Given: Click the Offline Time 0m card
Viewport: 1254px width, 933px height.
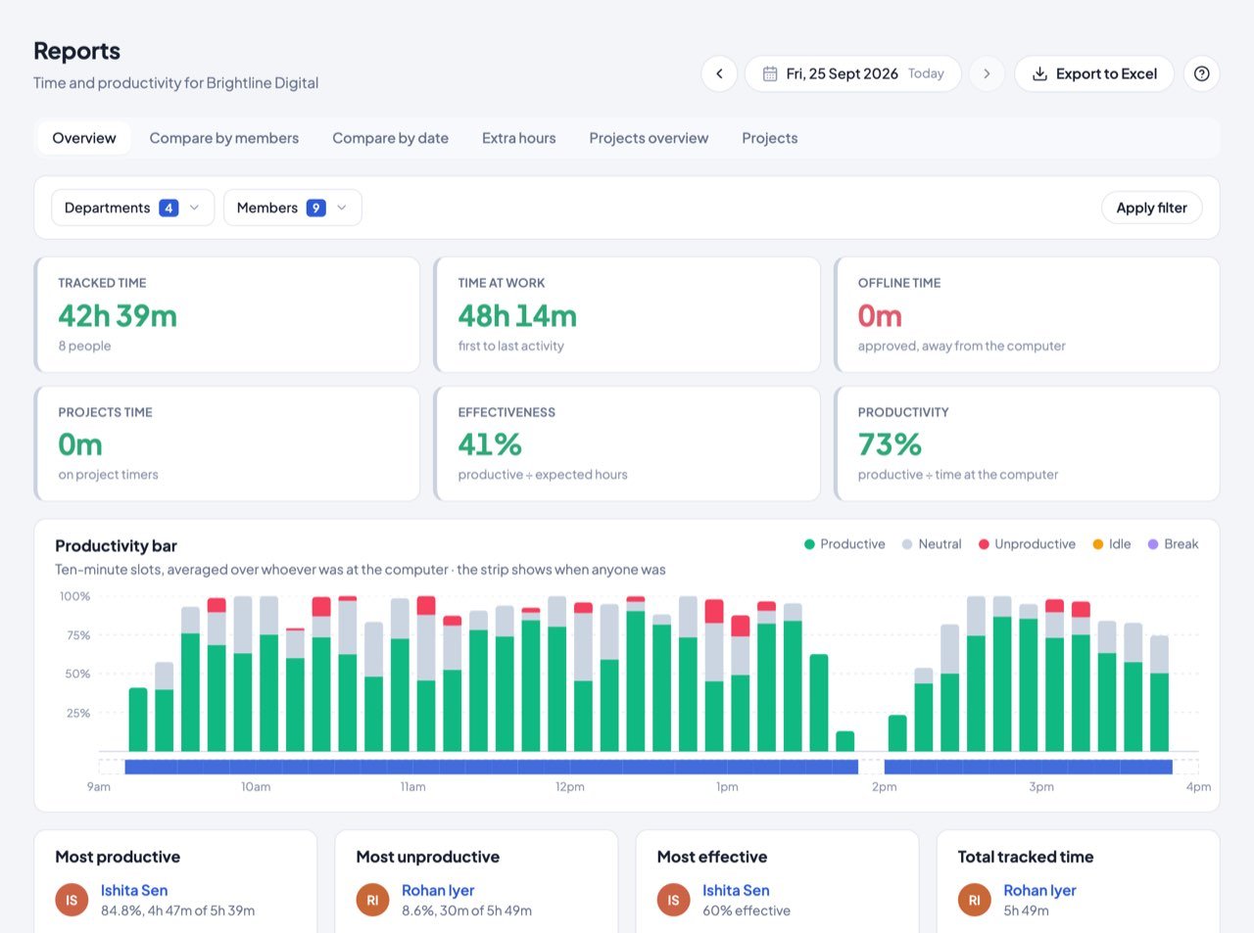Looking at the screenshot, I should (1027, 314).
